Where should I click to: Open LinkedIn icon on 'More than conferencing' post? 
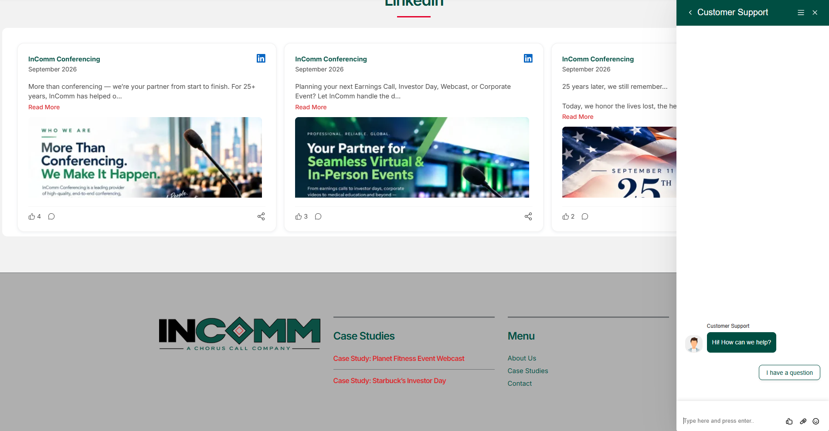click(261, 58)
